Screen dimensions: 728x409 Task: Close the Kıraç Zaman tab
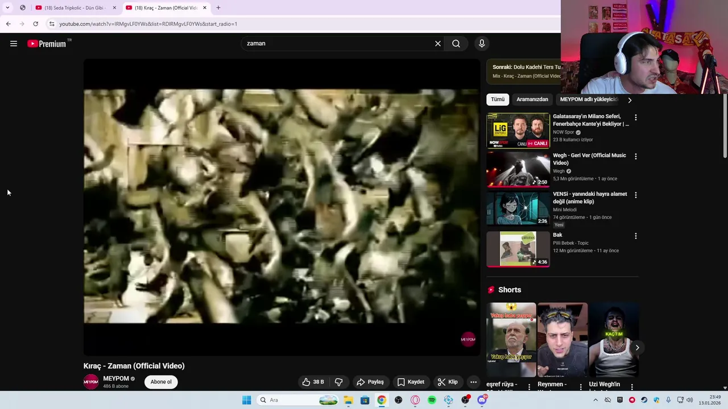[205, 8]
